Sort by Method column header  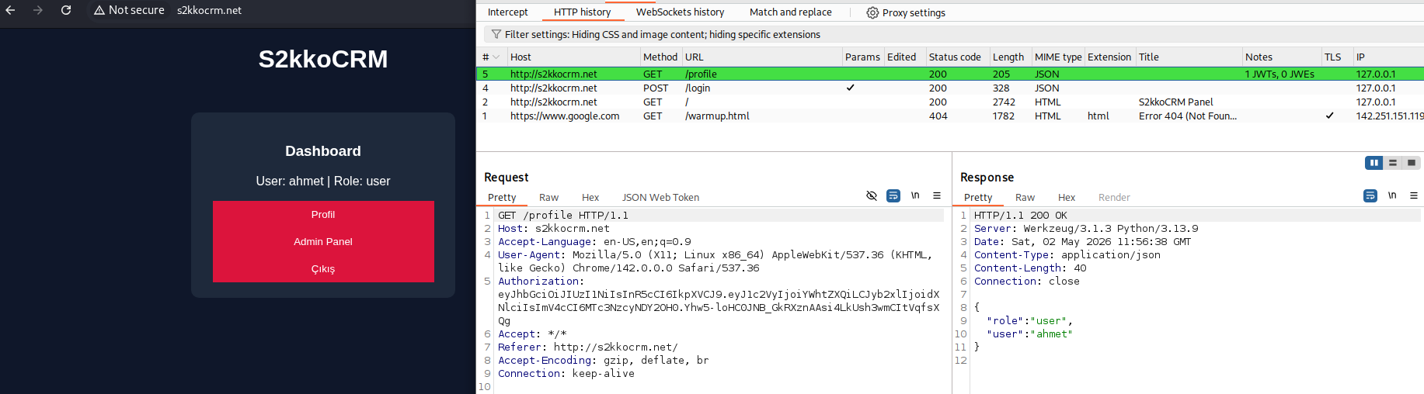660,57
